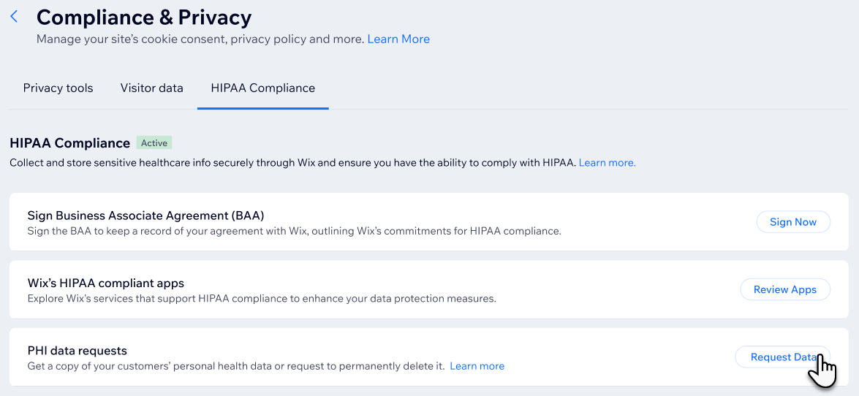Viewport: 859px width, 396px height.
Task: Click the Review Apps button
Action: point(784,289)
